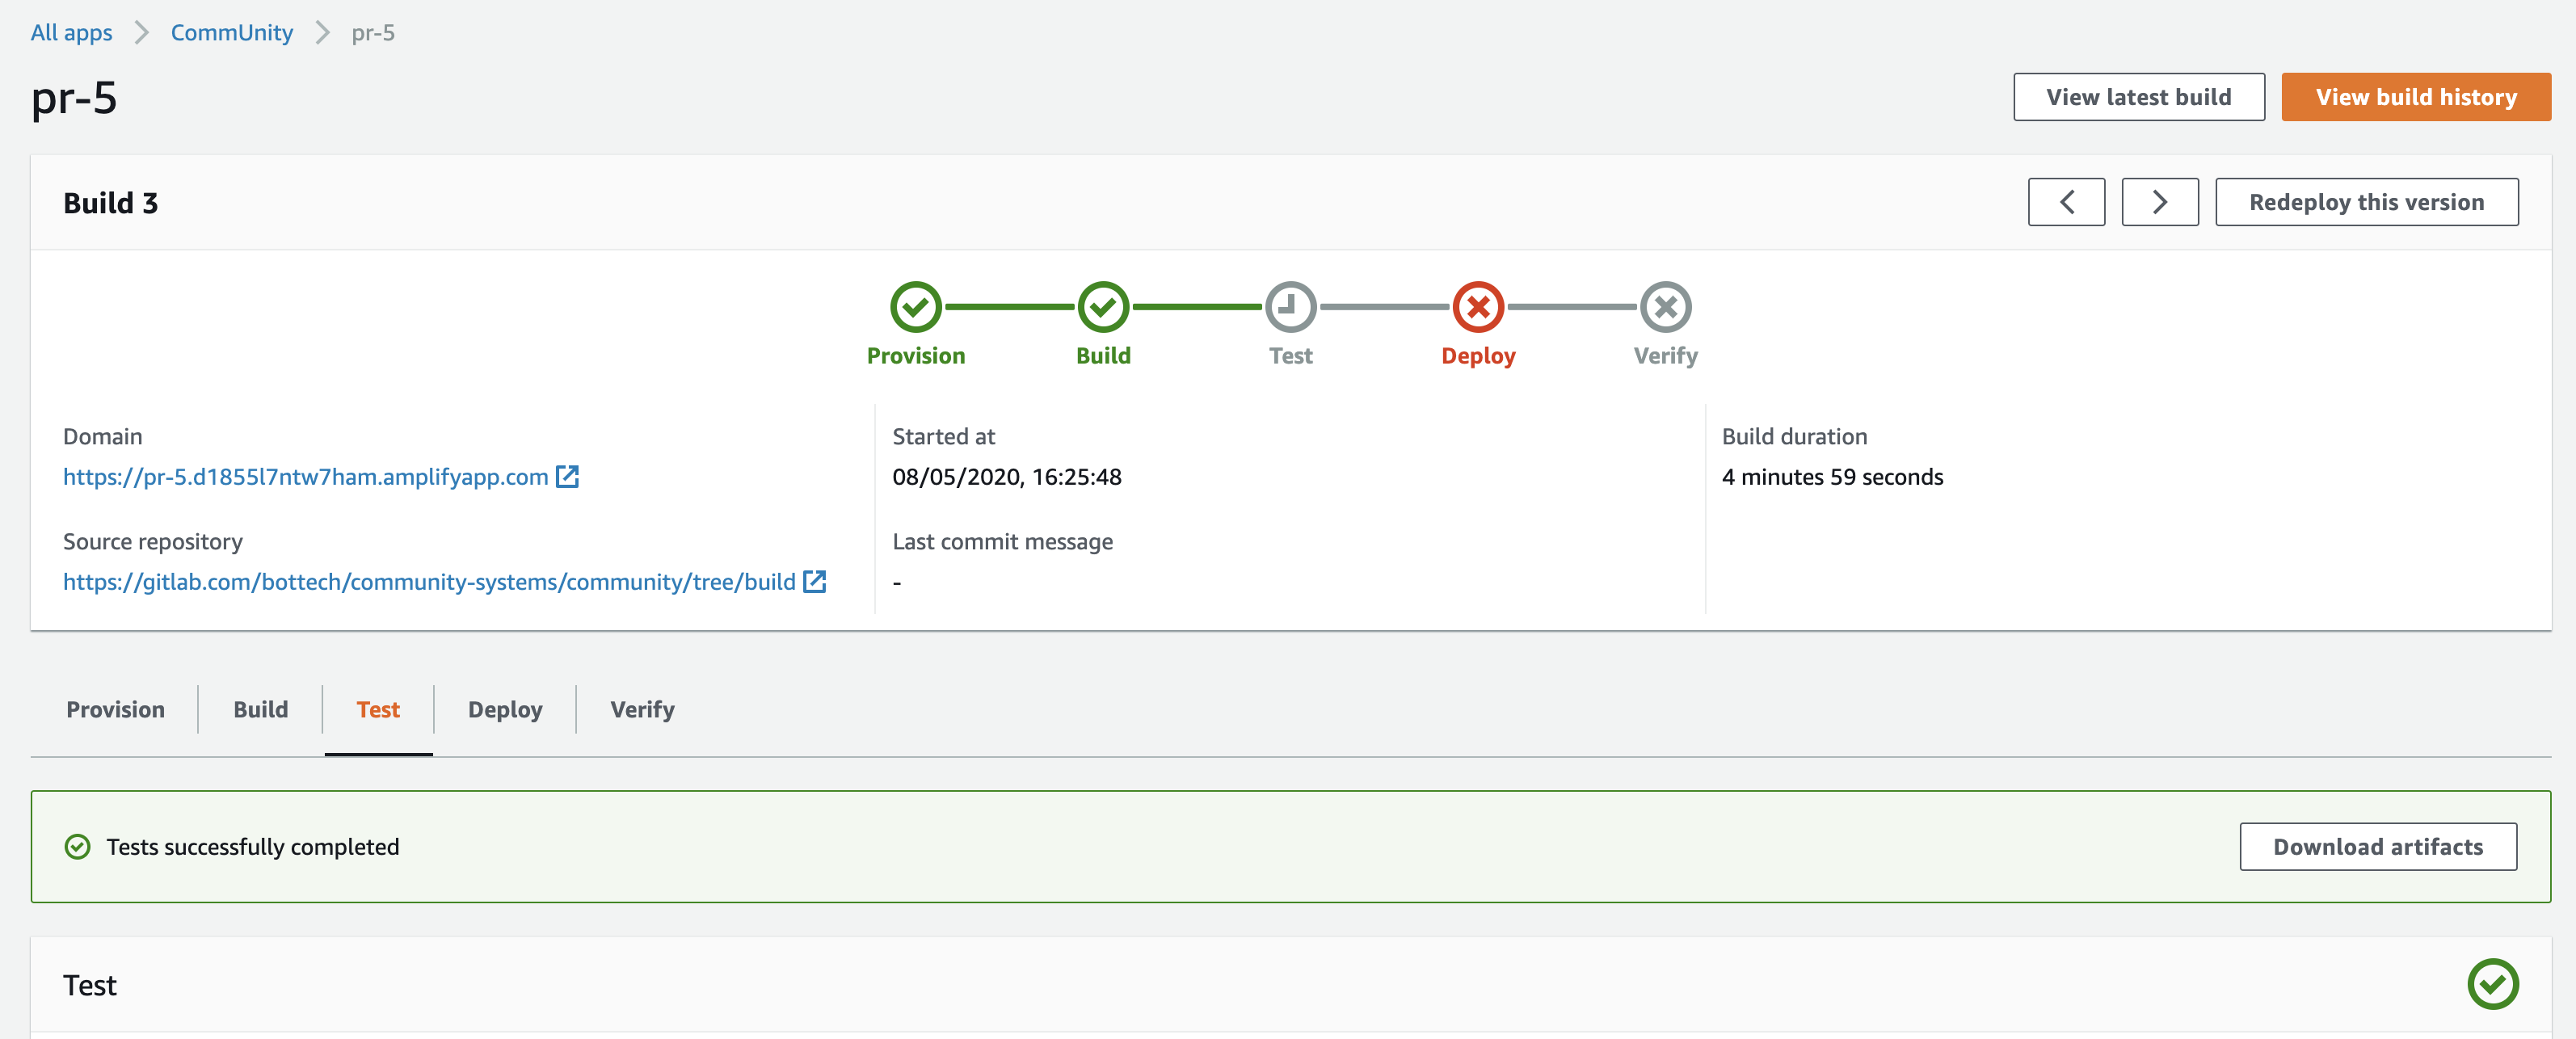
Task: Click the green check icon in Test section header
Action: click(x=2492, y=984)
